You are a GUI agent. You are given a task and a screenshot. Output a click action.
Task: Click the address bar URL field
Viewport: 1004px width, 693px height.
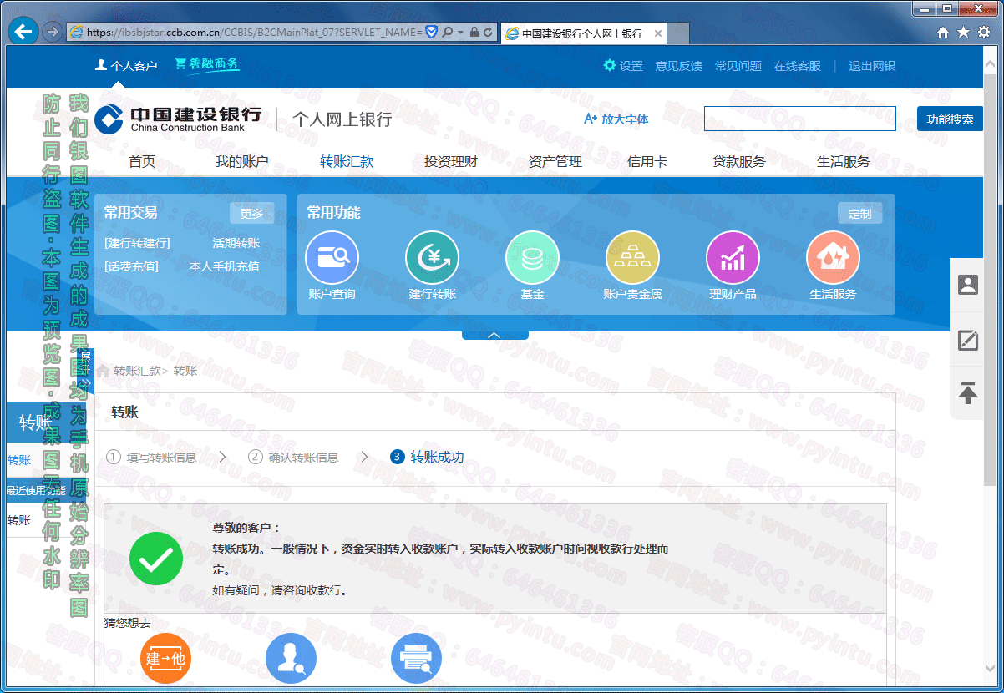(x=253, y=33)
